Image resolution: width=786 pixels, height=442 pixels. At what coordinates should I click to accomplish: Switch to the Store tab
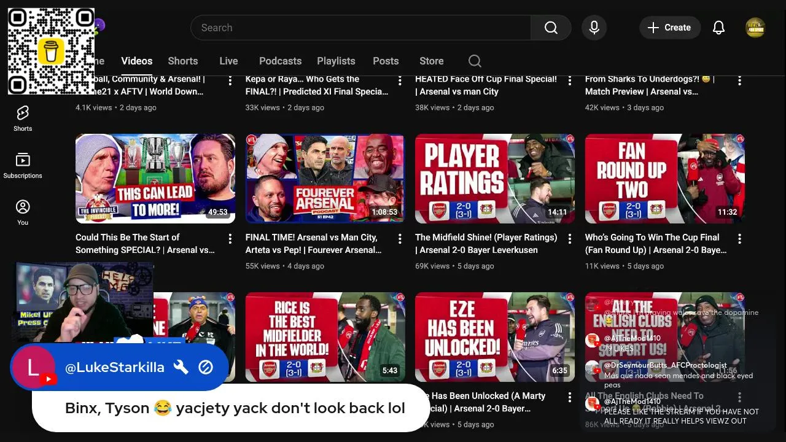431,61
